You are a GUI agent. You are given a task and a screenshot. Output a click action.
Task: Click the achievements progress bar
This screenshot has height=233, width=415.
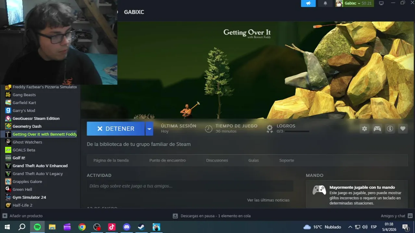click(297, 131)
